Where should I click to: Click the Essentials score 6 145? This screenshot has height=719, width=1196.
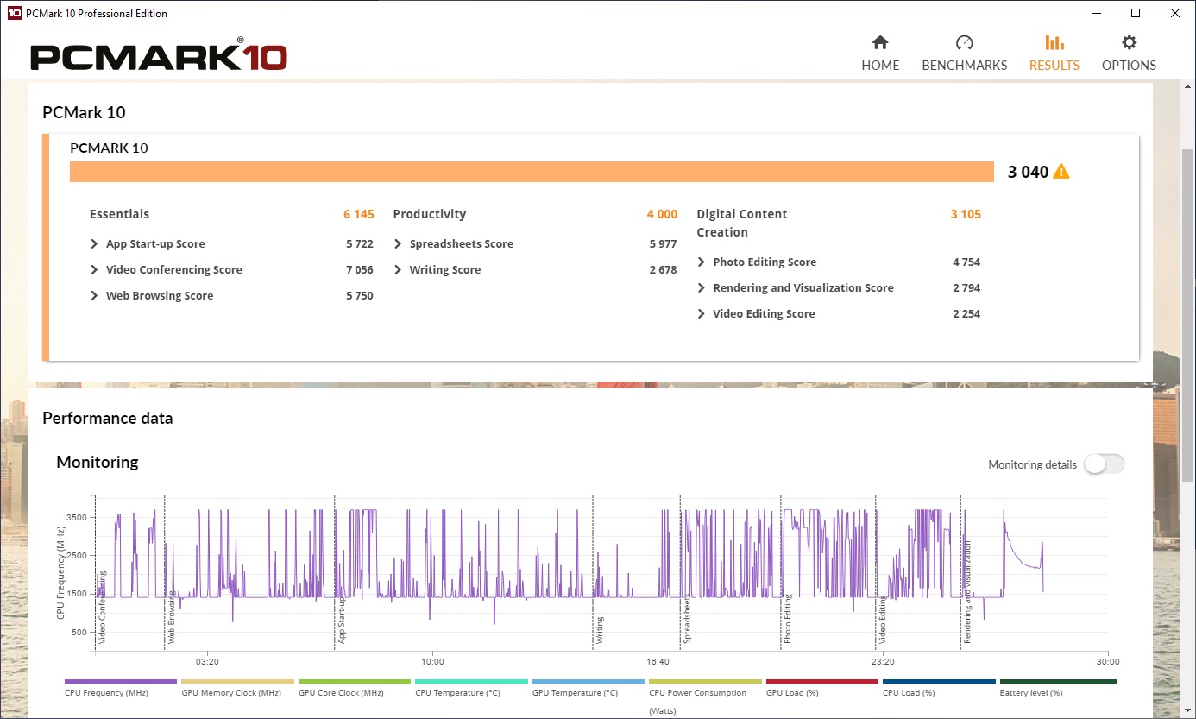pyautogui.click(x=358, y=215)
